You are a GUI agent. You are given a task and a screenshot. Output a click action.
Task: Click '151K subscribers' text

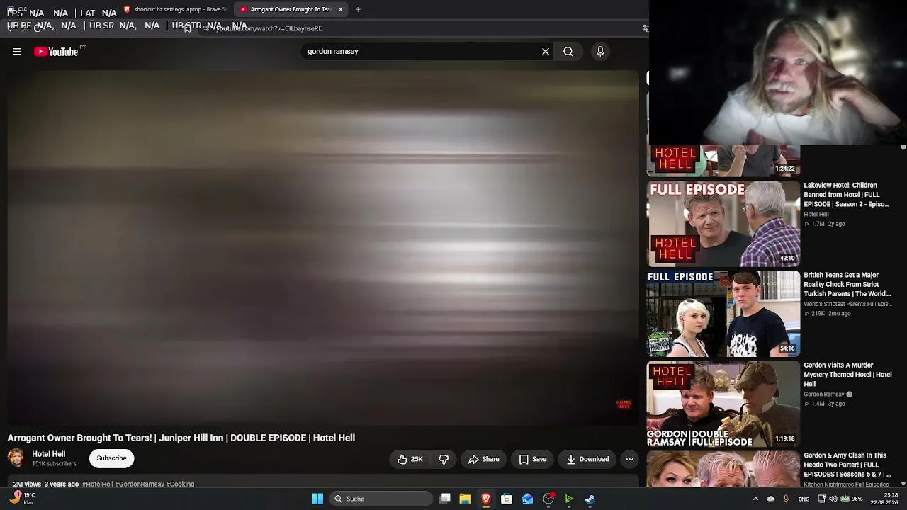pyautogui.click(x=54, y=464)
